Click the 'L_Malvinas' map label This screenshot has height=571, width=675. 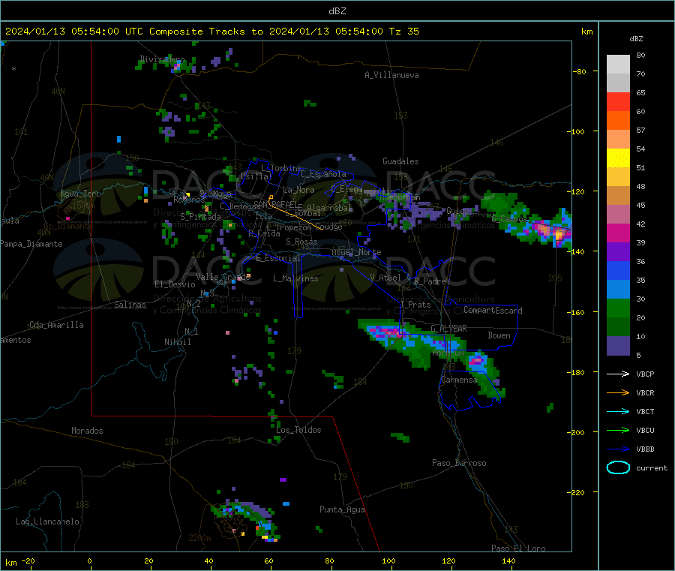tap(295, 278)
